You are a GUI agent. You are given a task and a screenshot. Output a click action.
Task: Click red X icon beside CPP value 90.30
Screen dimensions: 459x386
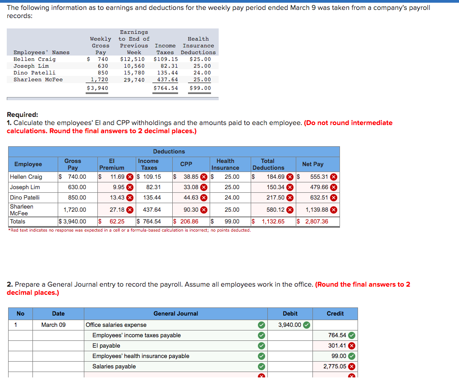[204, 210]
